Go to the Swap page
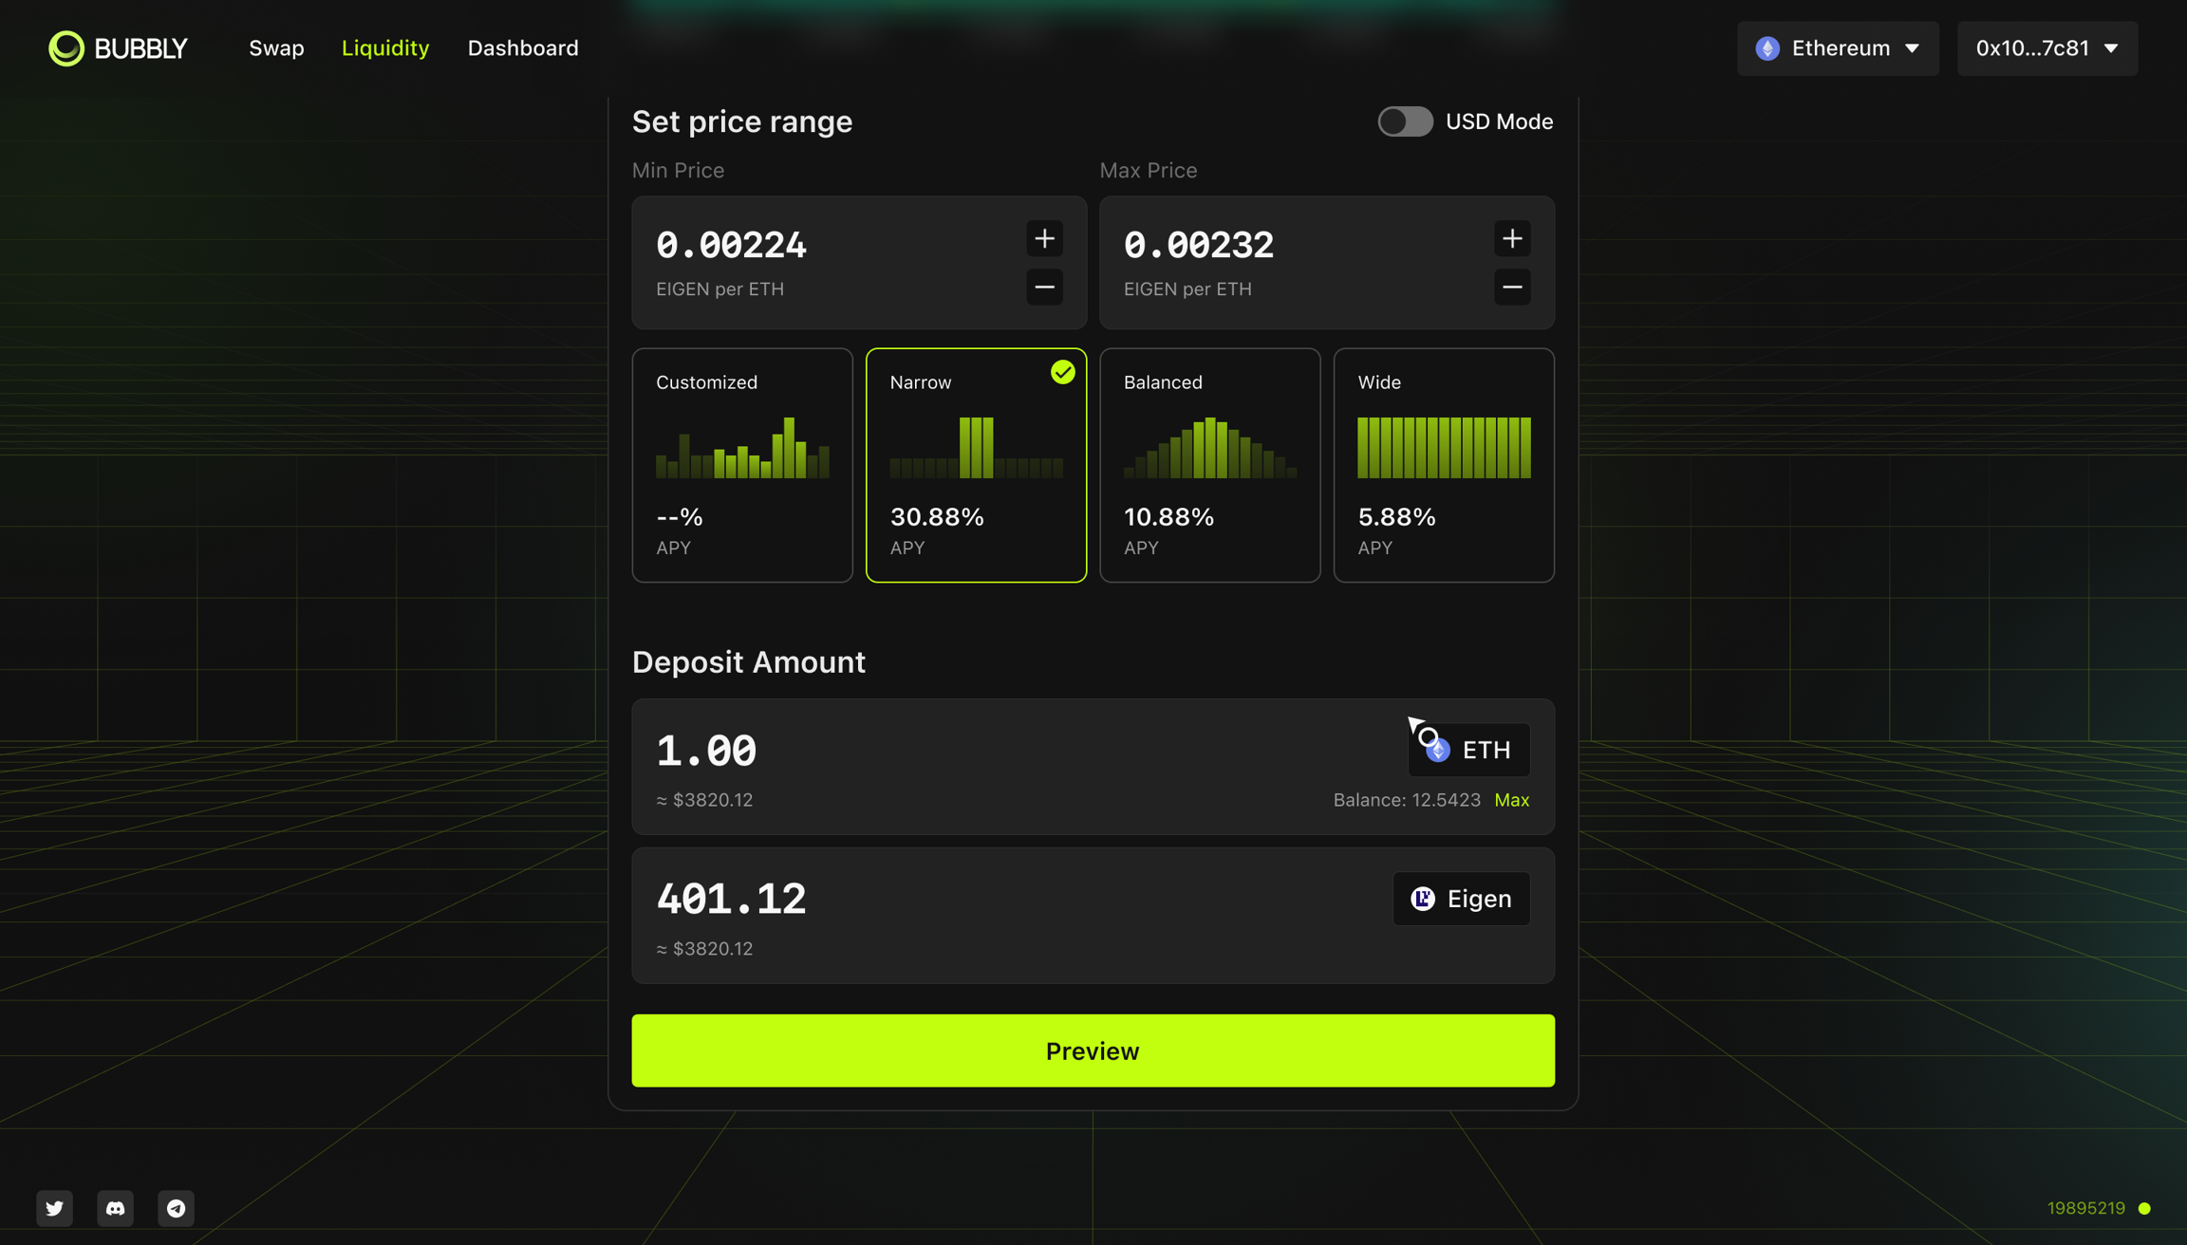2187x1245 pixels. point(276,48)
